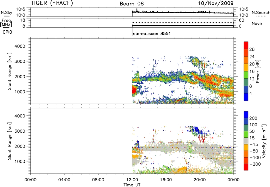Click the Power [dB] colorbar title
270x187 pixels.
pyautogui.click(x=258, y=71)
